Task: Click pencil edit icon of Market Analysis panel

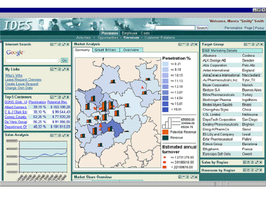Action: [192, 44]
